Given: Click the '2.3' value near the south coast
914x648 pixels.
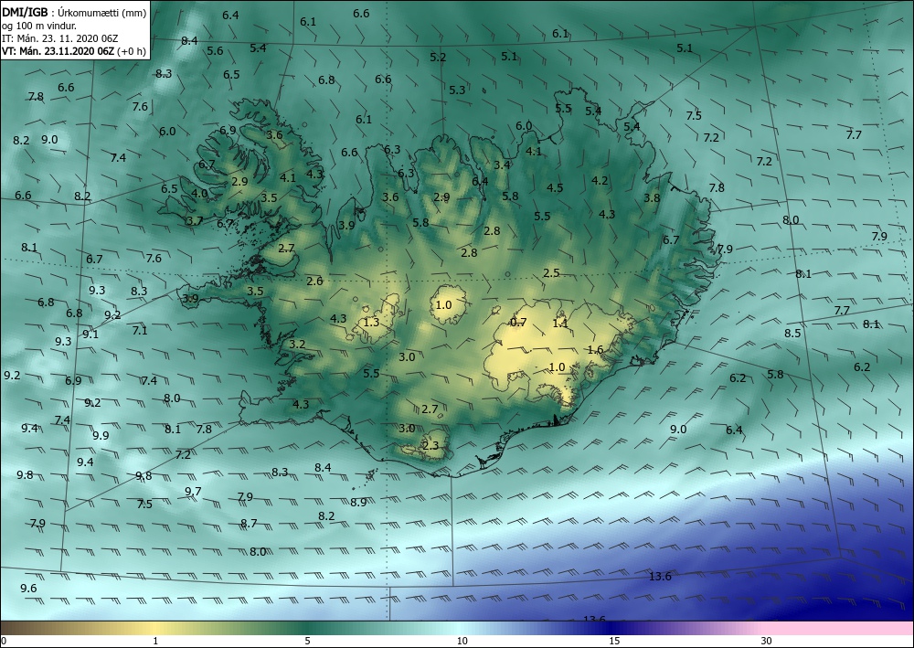Looking at the screenshot, I should pos(430,446).
